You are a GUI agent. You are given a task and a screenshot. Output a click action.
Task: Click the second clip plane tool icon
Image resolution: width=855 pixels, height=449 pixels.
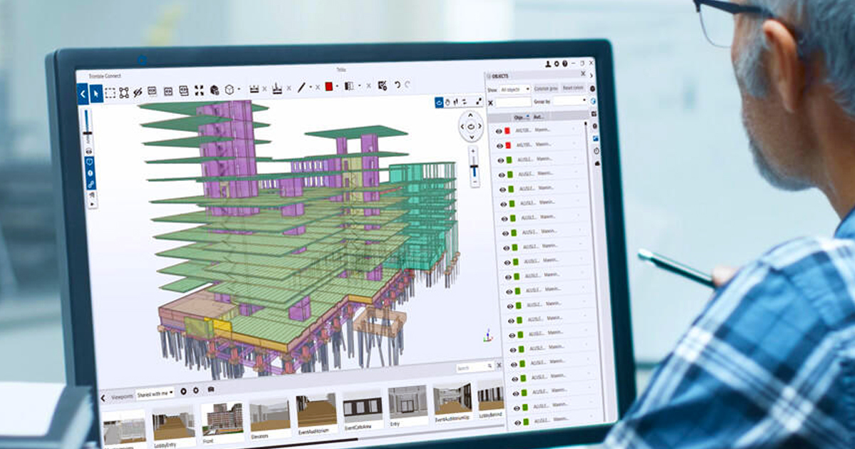[276, 88]
